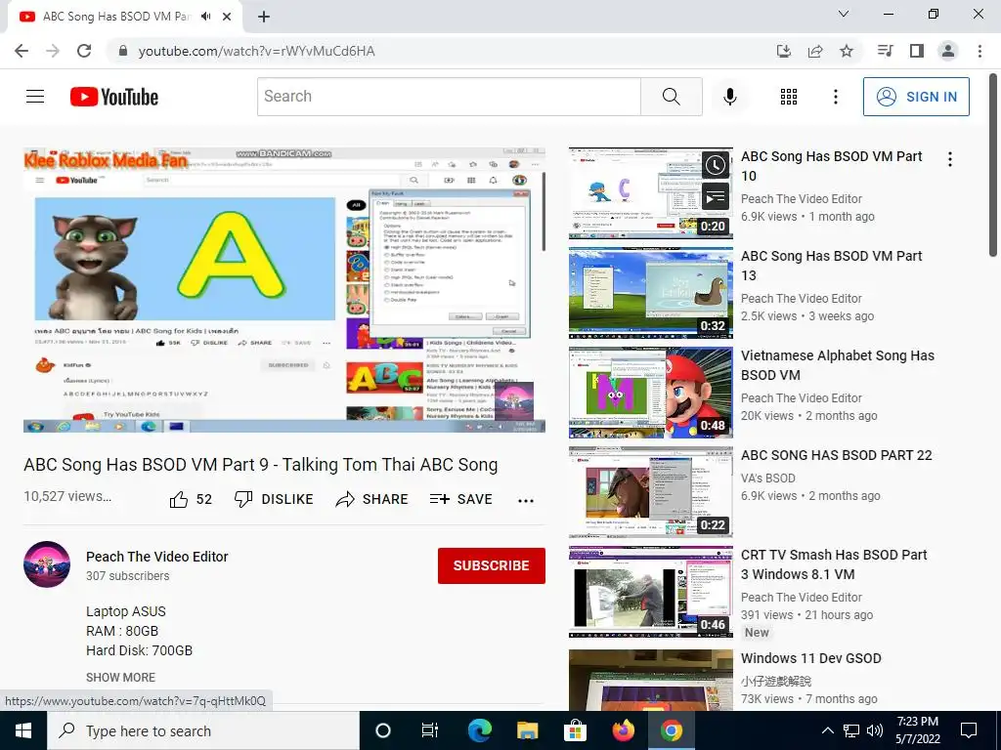Viewport: 1001px width, 750px height.
Task: Open Windows 11 Dev GSOD video
Action: [810, 658]
